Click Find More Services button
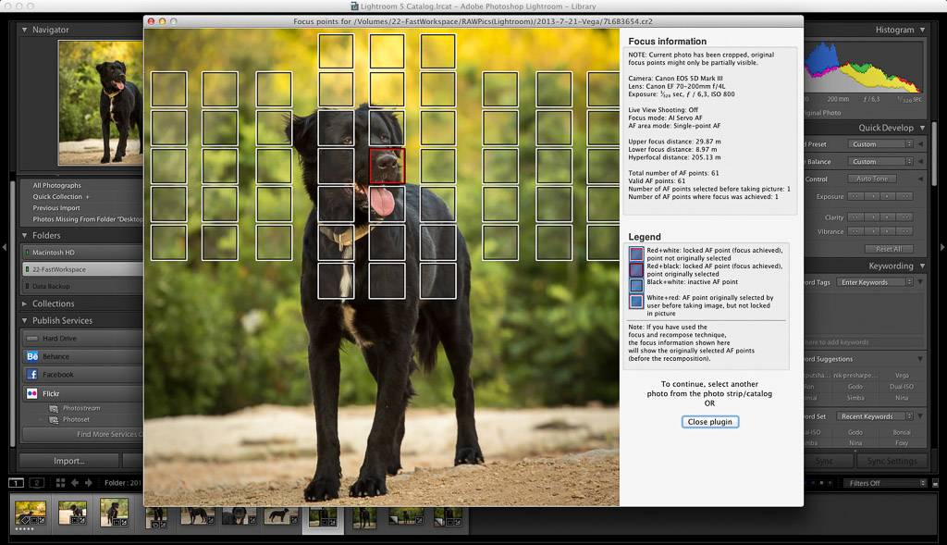947x545 pixels. [83, 435]
